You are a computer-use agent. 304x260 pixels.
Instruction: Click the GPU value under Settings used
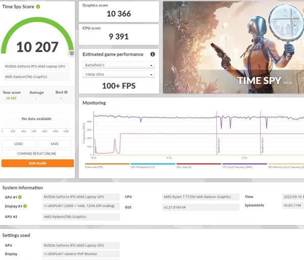click(x=81, y=245)
